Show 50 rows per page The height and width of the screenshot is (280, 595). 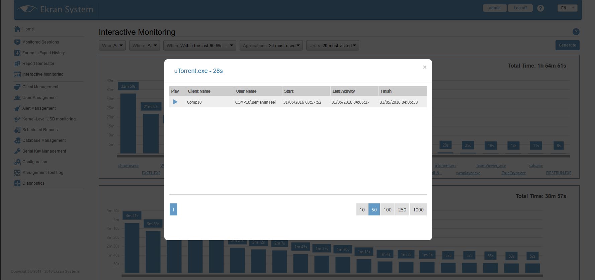click(x=374, y=210)
